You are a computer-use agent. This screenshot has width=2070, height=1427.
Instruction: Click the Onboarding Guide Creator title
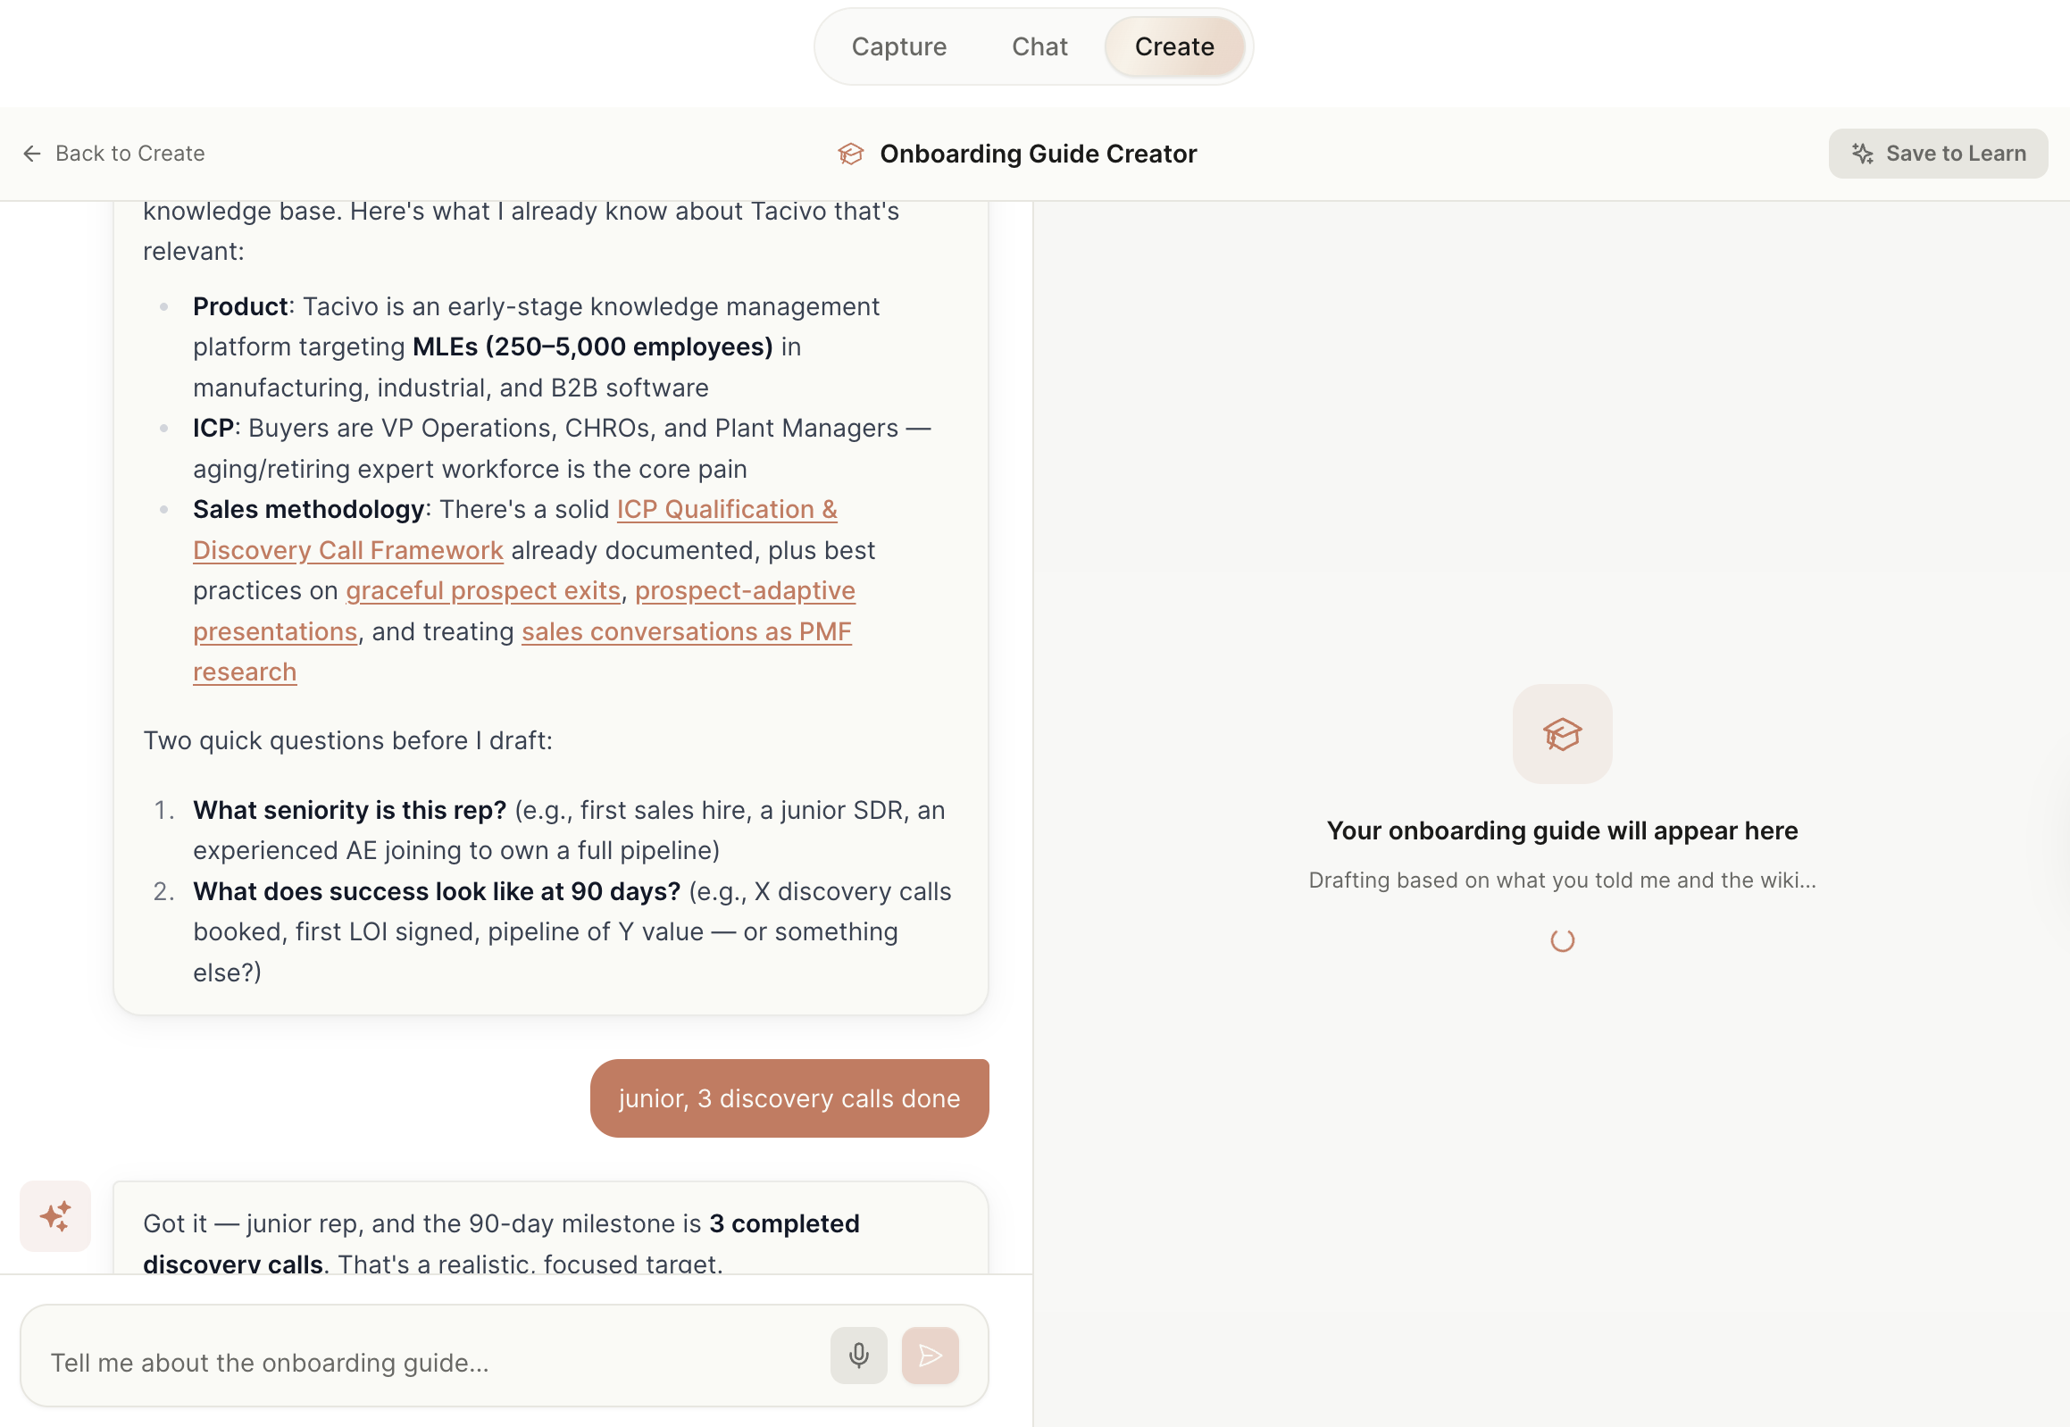click(x=1039, y=154)
